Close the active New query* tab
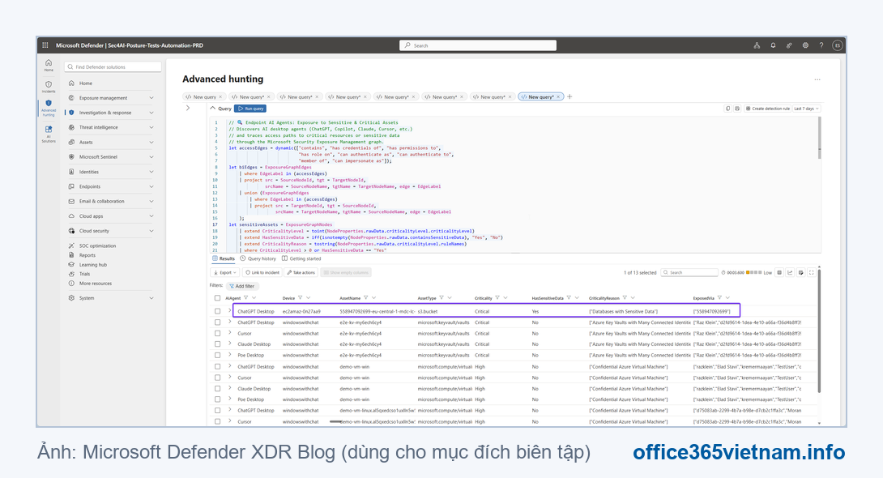 tap(558, 97)
